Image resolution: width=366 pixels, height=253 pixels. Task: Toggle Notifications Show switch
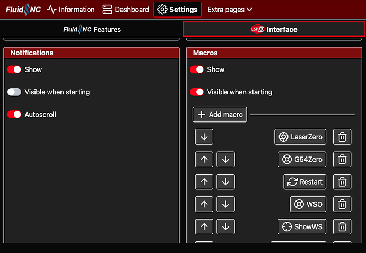(x=14, y=69)
